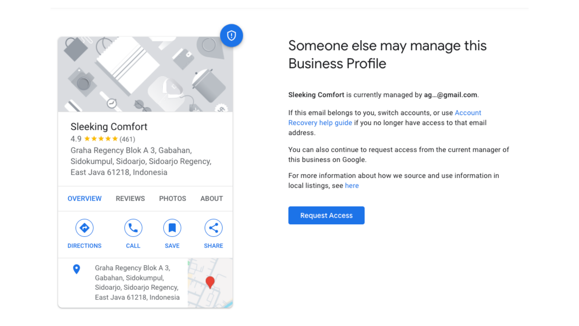Click the blue location pin icon
This screenshot has height=326, width=579.
[x=77, y=269]
